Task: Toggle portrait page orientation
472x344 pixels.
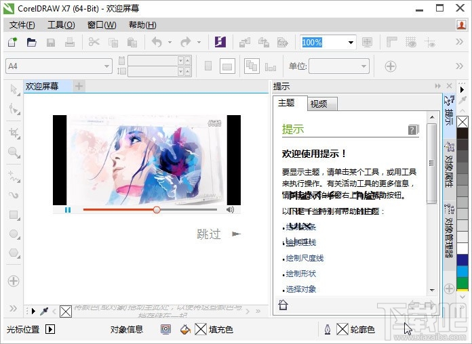Action: tap(208, 66)
